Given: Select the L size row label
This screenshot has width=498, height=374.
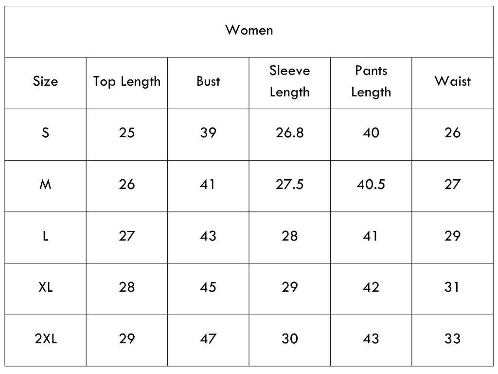Looking at the screenshot, I should pyautogui.click(x=45, y=236).
